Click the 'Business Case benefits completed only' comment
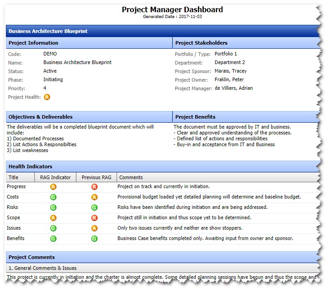Image resolution: width=329 pixels, height=291 pixels. click(206, 238)
